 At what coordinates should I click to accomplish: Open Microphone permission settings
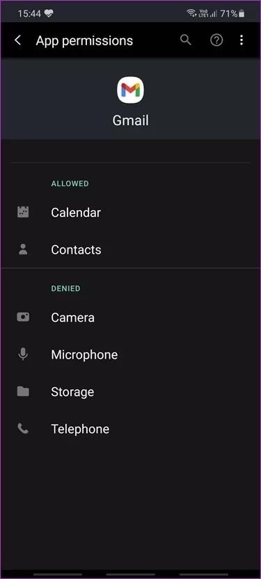(131, 354)
